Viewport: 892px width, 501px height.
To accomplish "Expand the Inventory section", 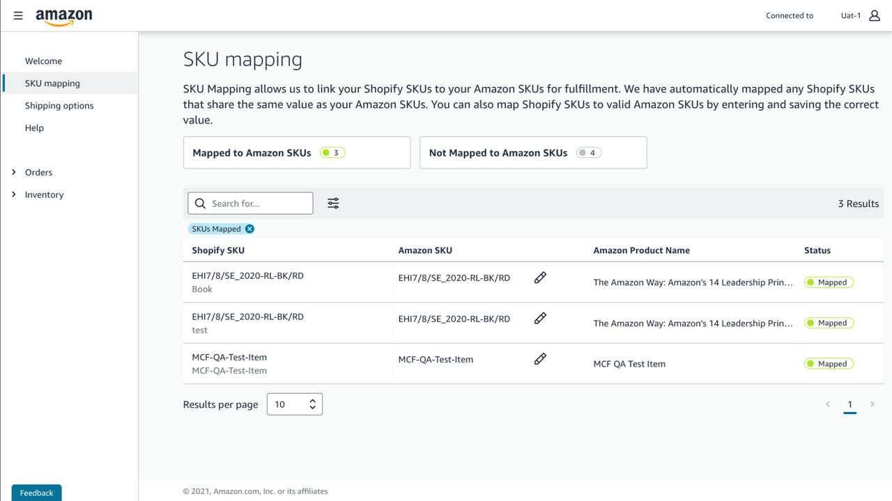I will [45, 194].
